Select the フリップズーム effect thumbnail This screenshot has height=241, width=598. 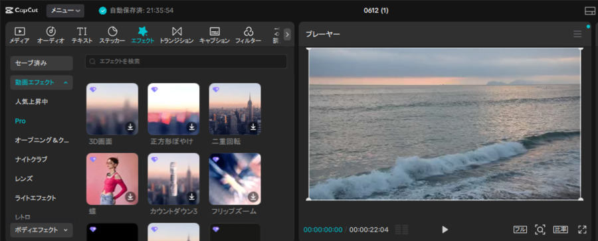[x=235, y=179]
